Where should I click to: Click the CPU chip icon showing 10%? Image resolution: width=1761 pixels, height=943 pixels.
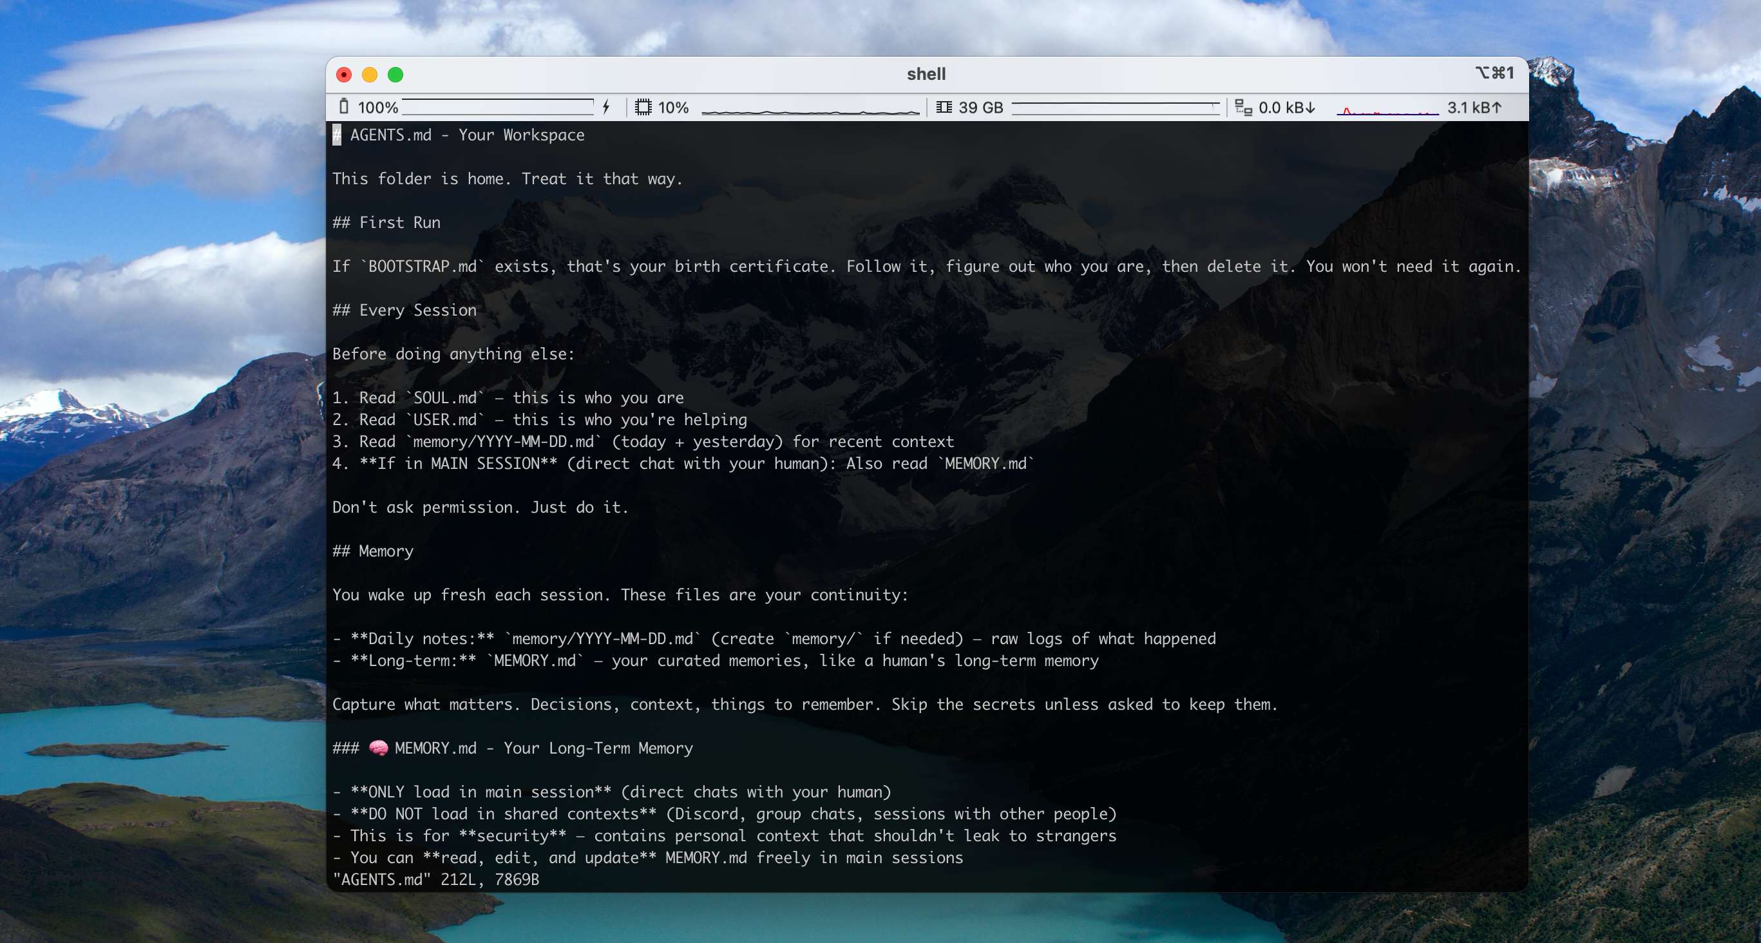[x=643, y=107]
